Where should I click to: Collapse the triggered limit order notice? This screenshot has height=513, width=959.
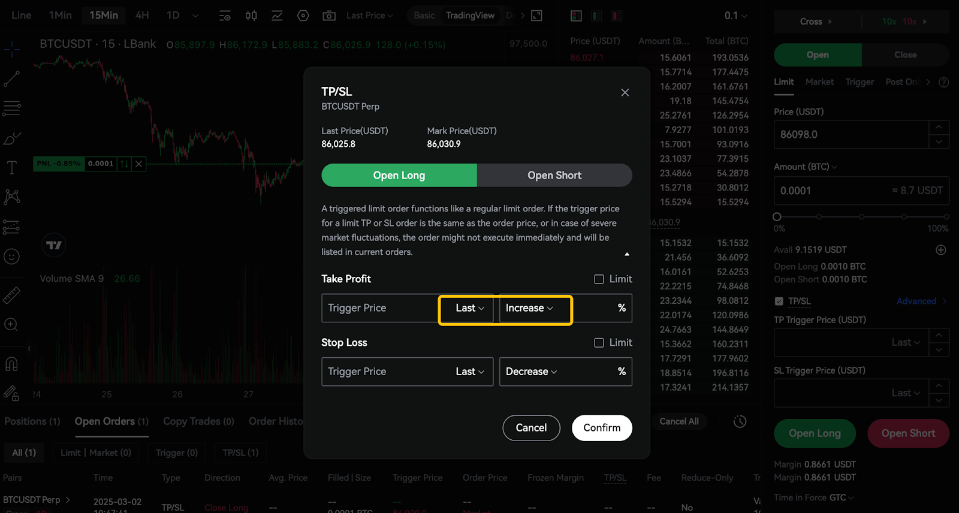point(627,254)
